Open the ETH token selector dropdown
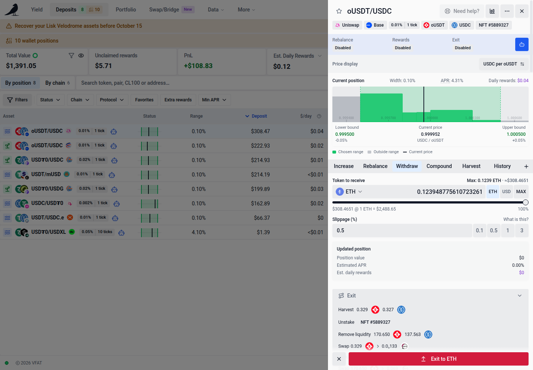The width and height of the screenshot is (533, 370). (349, 192)
